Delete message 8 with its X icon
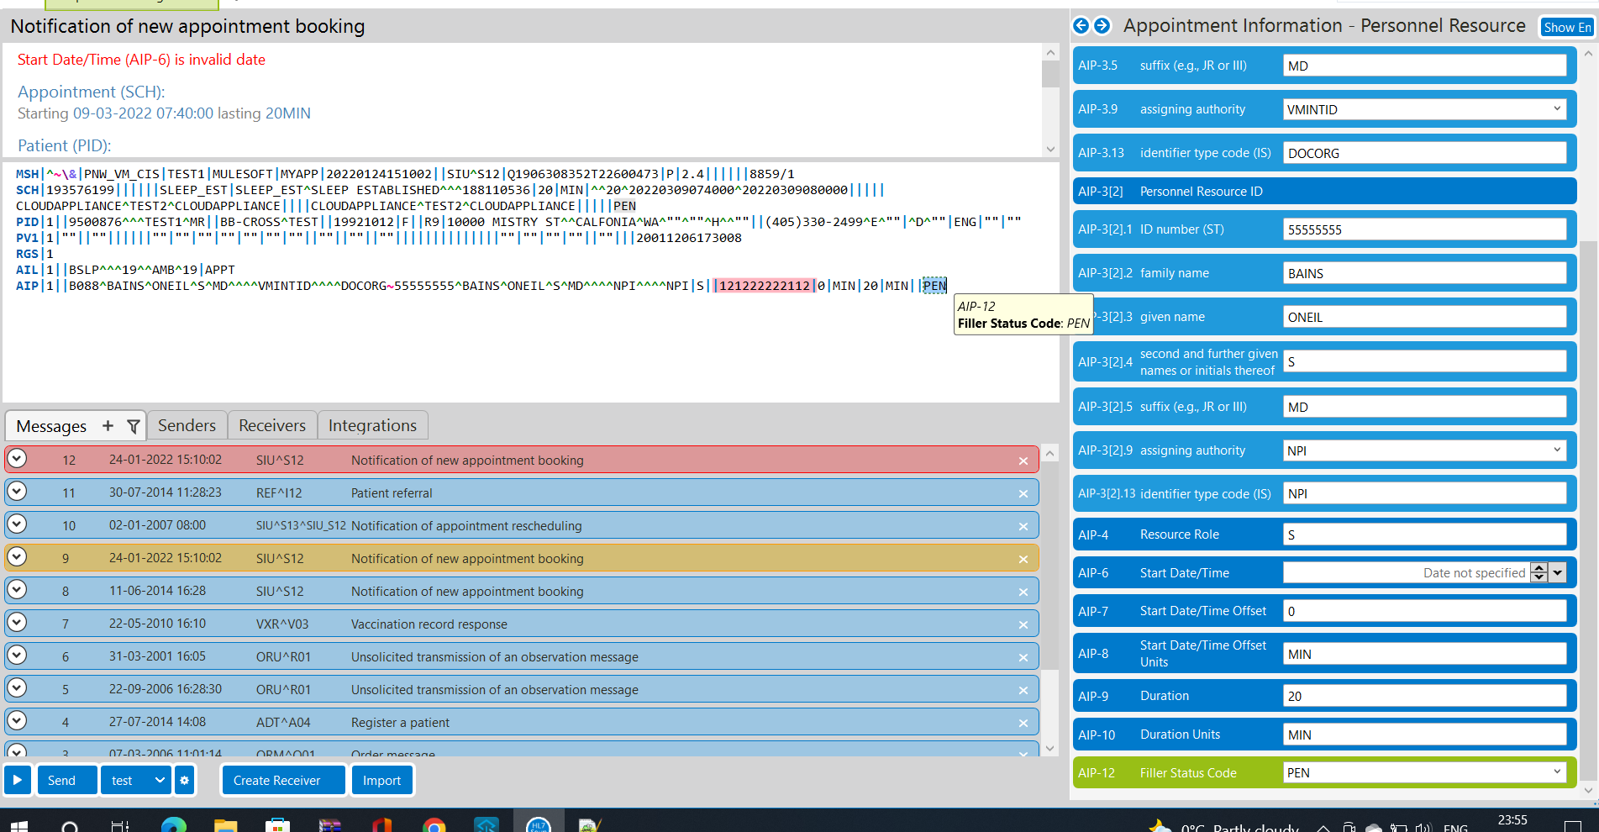Viewport: 1599px width, 832px height. pos(1023,592)
